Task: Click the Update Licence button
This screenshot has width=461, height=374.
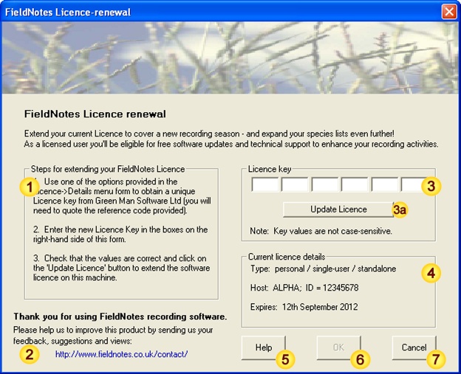Action: 338,209
